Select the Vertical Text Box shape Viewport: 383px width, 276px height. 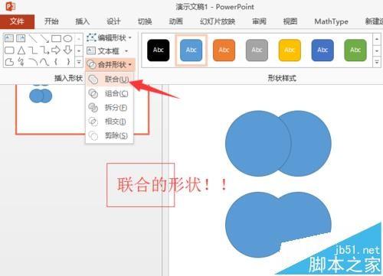(x=21, y=38)
